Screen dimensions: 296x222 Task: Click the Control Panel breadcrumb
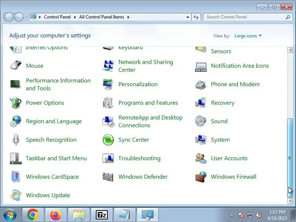click(57, 17)
